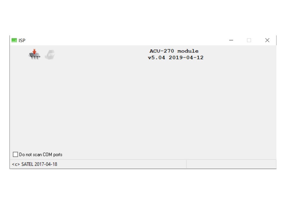This screenshot has height=213, width=284.
Task: Start firmware upload with the chip icon
Action: point(34,54)
